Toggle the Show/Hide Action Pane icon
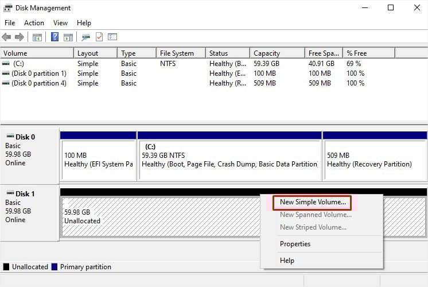Viewport: 428px width, 287px height. (68, 37)
